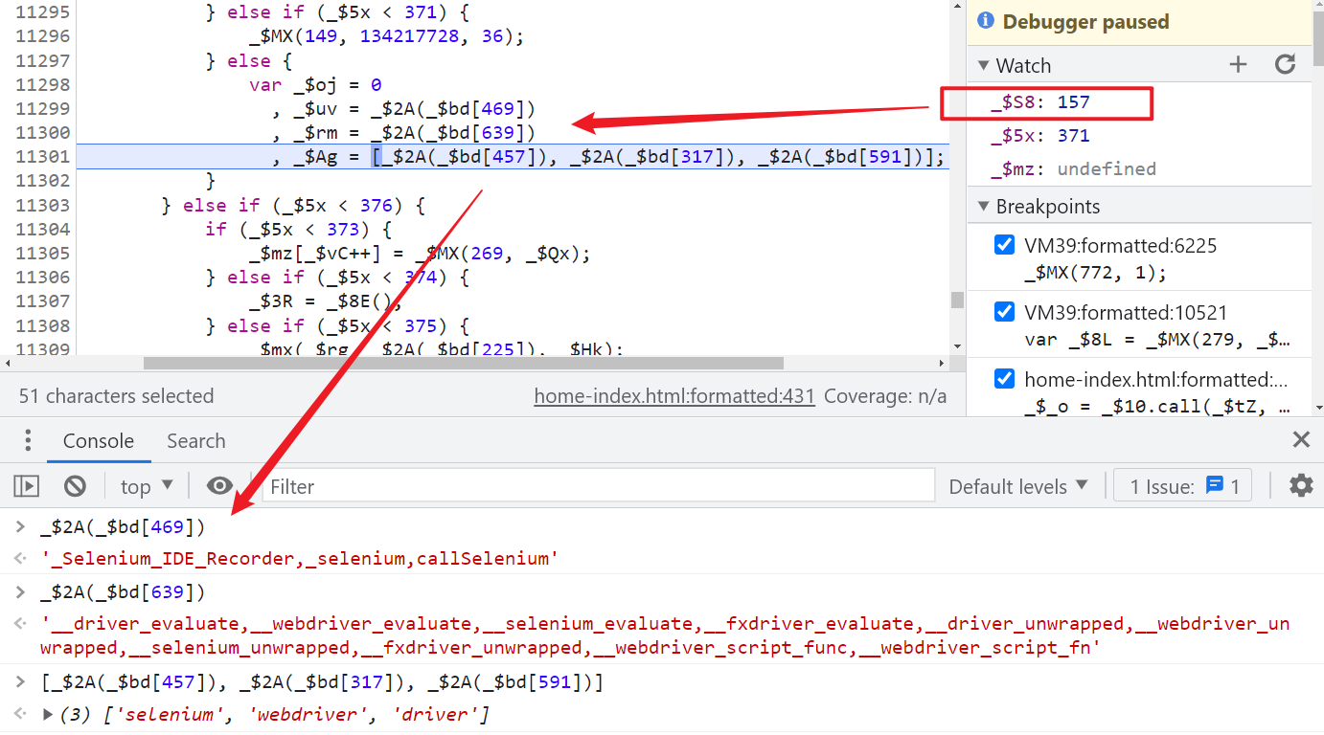This screenshot has width=1324, height=735.
Task: Clear the console output
Action: [x=75, y=486]
